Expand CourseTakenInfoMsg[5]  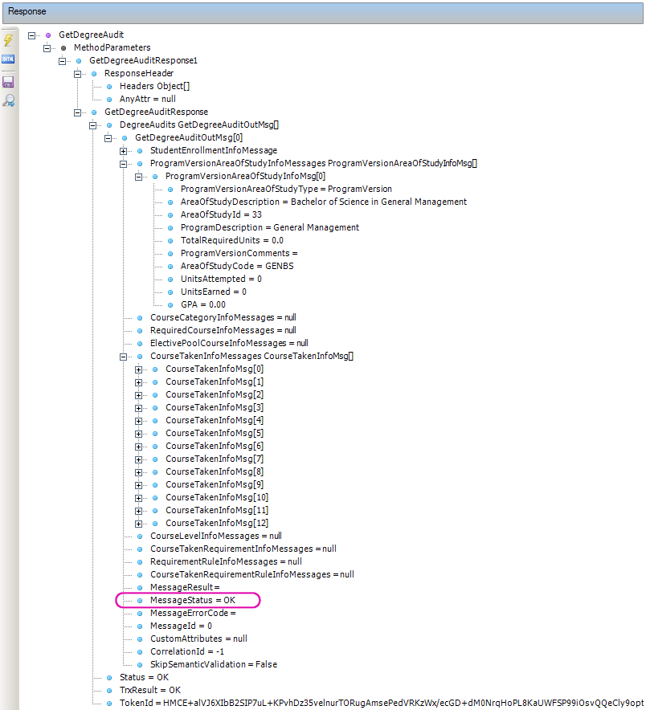click(139, 434)
